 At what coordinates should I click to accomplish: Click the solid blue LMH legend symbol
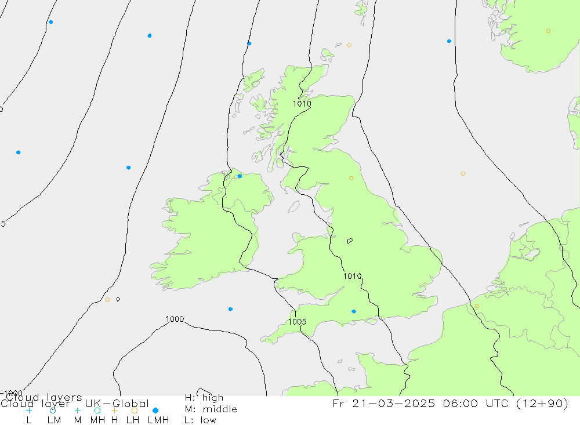(x=155, y=411)
